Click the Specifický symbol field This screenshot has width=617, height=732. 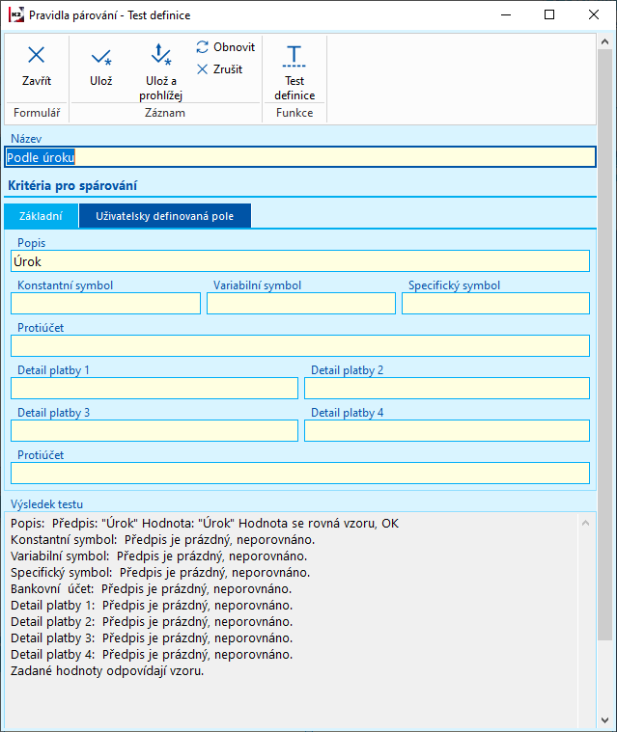pyautogui.click(x=495, y=304)
